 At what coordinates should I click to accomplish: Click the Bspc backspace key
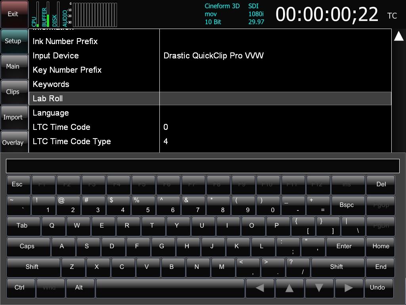[348, 205]
